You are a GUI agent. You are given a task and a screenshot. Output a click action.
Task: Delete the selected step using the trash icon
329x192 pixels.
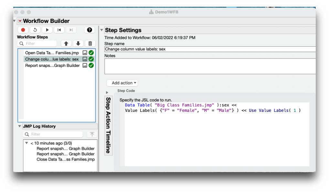90,43
